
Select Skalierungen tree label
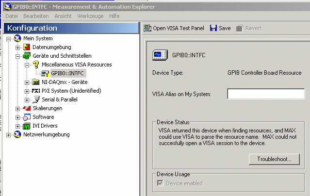pos(48,108)
